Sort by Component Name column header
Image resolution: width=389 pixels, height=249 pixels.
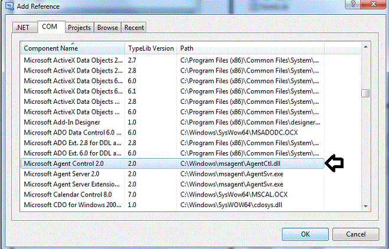click(73, 48)
